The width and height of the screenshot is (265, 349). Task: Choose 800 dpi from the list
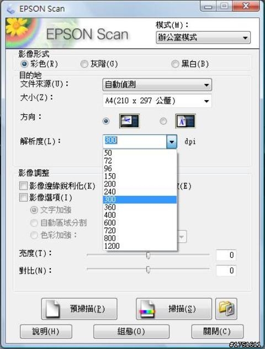[x=140, y=238]
